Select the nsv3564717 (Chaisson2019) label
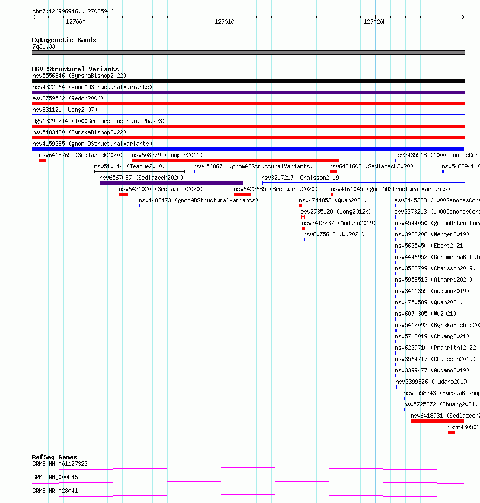Screen dimensions: 480x503 click(x=435, y=359)
